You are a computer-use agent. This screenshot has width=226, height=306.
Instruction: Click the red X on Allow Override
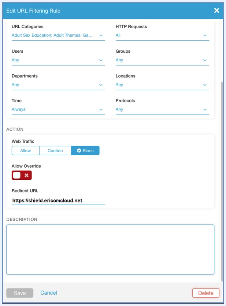pos(26,176)
